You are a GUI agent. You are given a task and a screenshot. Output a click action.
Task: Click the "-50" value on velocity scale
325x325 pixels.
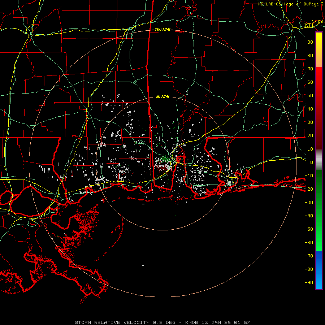pos(309,229)
